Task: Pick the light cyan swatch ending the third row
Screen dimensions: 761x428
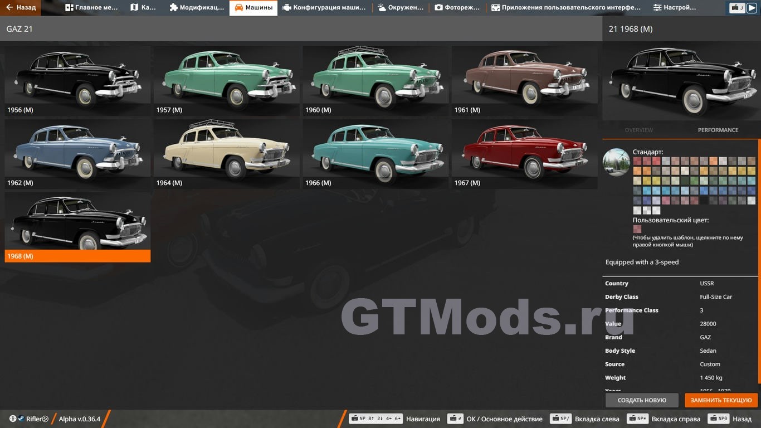Action: 752,181
